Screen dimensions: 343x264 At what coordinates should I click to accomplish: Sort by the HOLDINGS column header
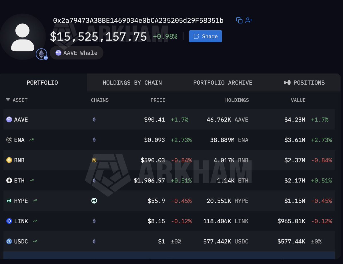(237, 100)
